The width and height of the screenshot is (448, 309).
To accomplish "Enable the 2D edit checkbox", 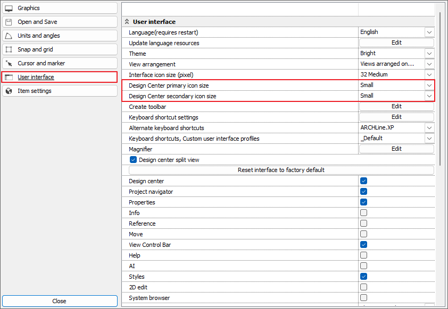I will tap(363, 287).
